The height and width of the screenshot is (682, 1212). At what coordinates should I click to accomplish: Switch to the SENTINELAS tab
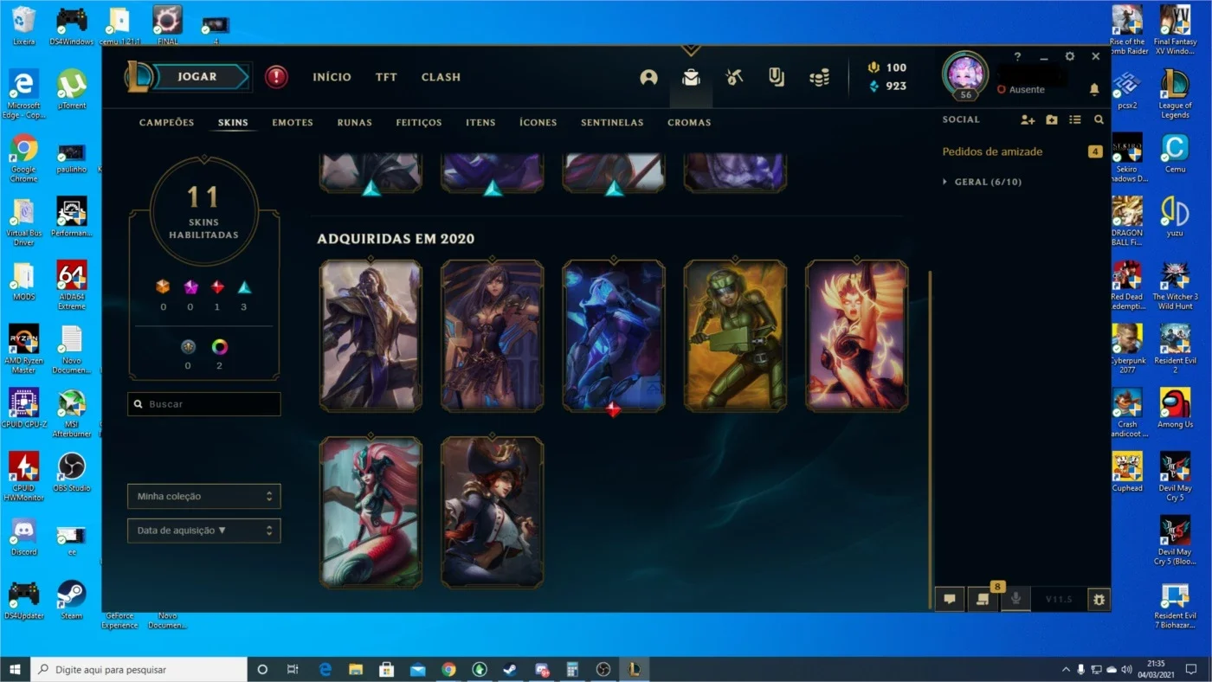point(612,122)
